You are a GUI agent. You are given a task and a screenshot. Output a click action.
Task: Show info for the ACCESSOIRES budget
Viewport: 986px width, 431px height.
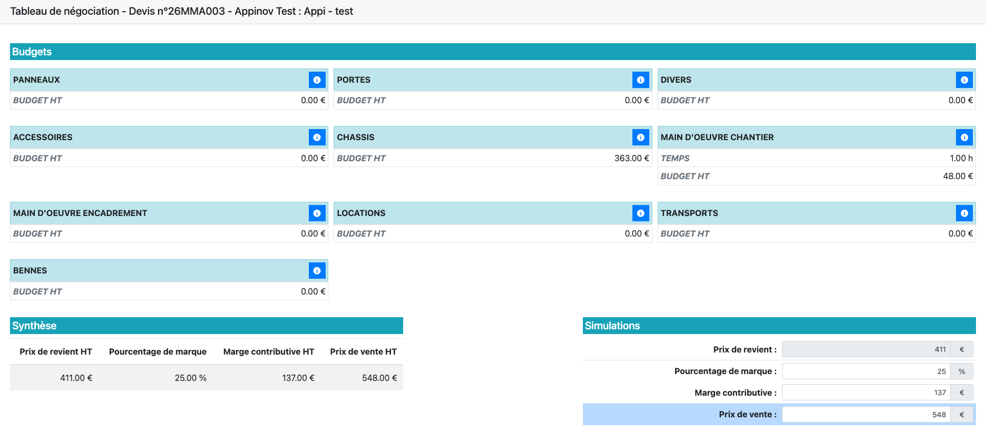[317, 138]
